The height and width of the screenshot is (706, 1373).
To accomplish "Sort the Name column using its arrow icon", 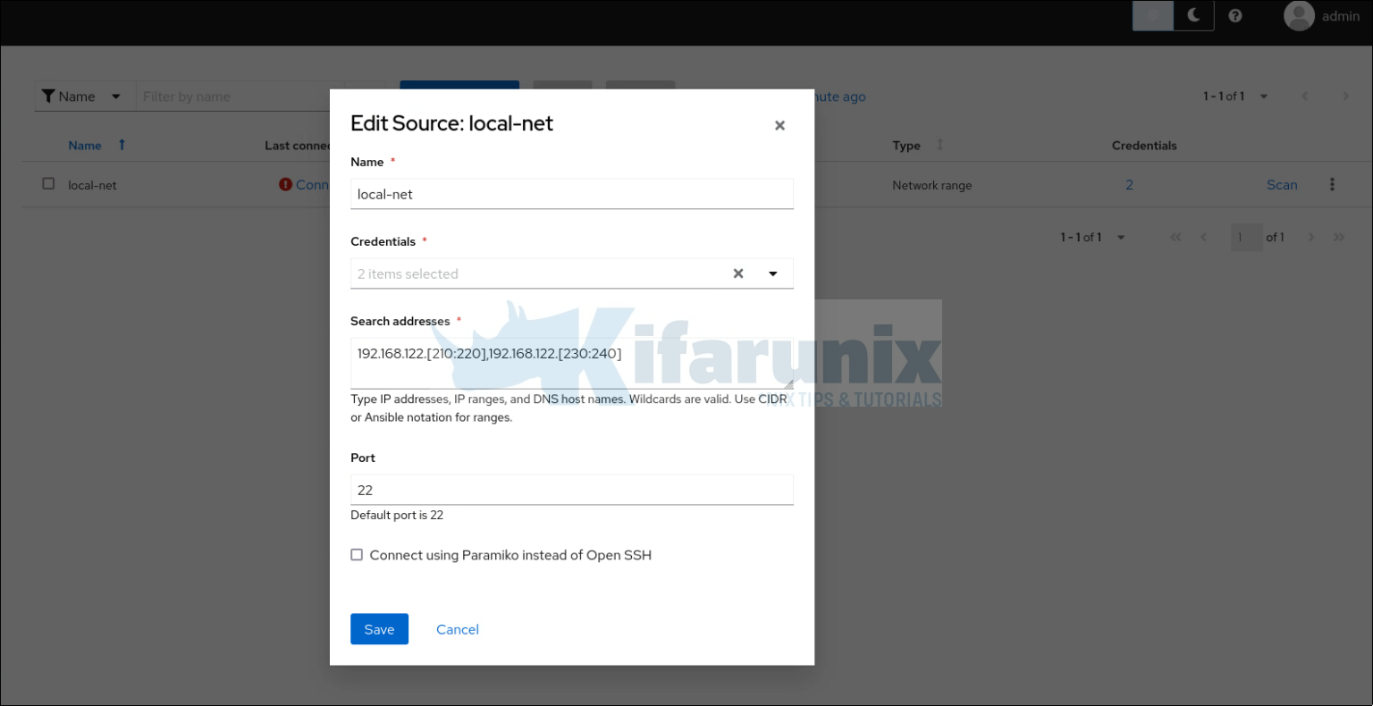I will pos(122,145).
